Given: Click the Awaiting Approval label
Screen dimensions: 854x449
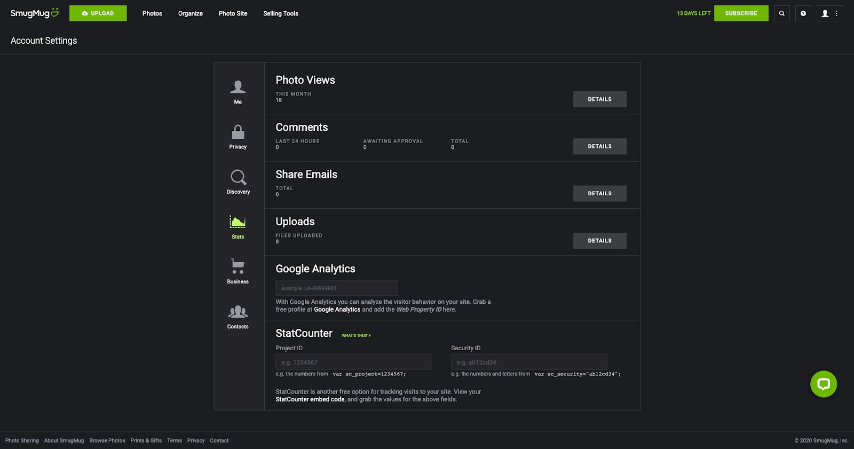Looking at the screenshot, I should (x=393, y=141).
